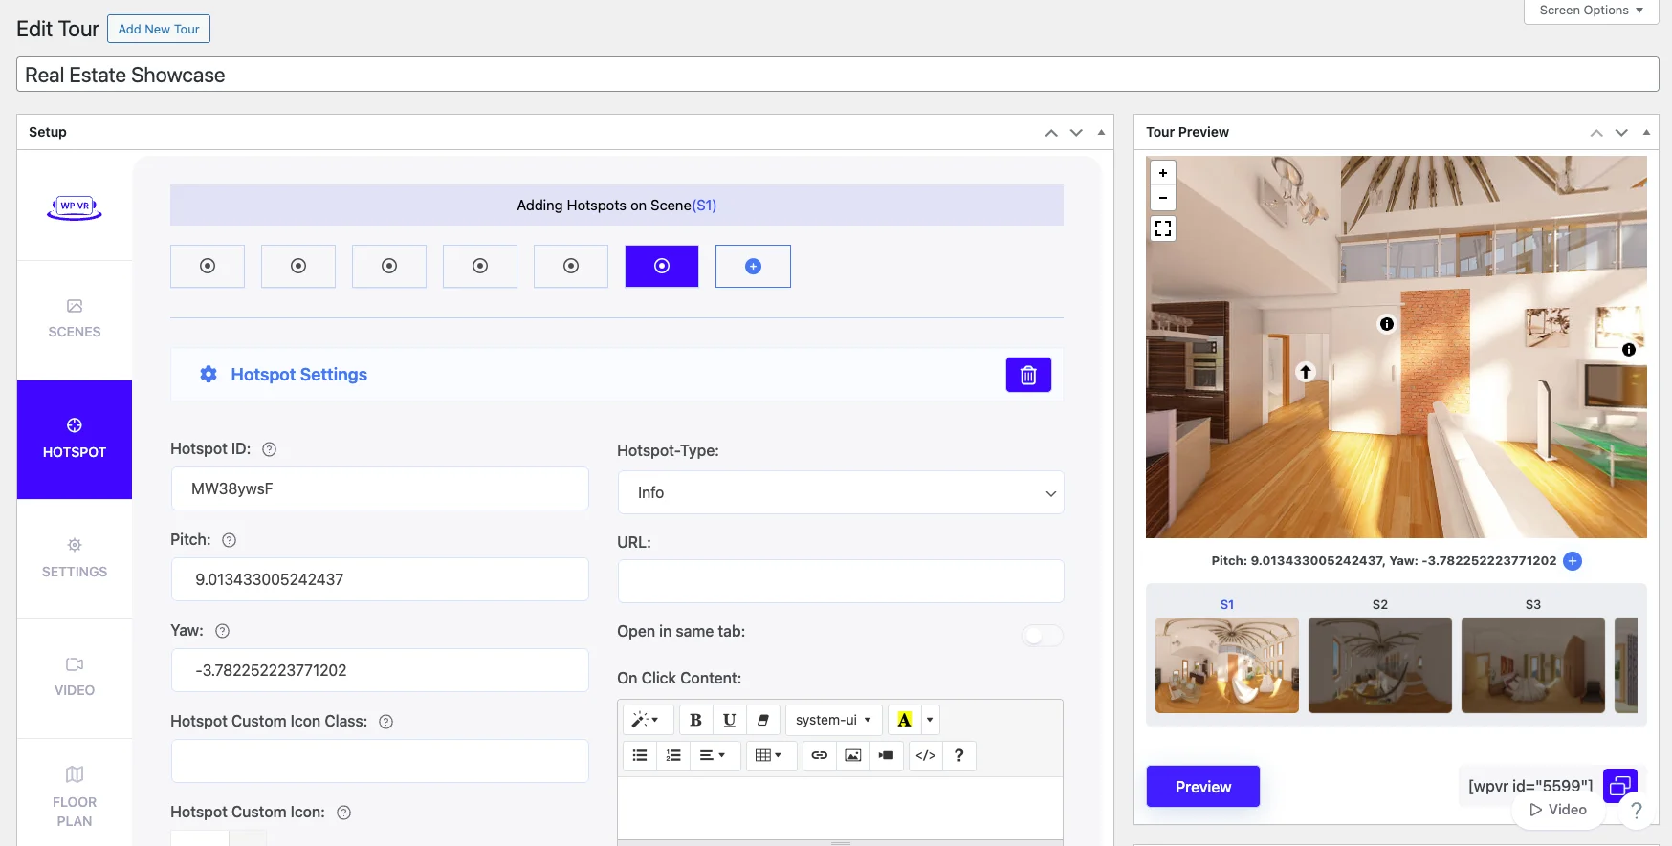
Task: Open Hotspot Custom Icon help tooltip
Action: (x=344, y=813)
